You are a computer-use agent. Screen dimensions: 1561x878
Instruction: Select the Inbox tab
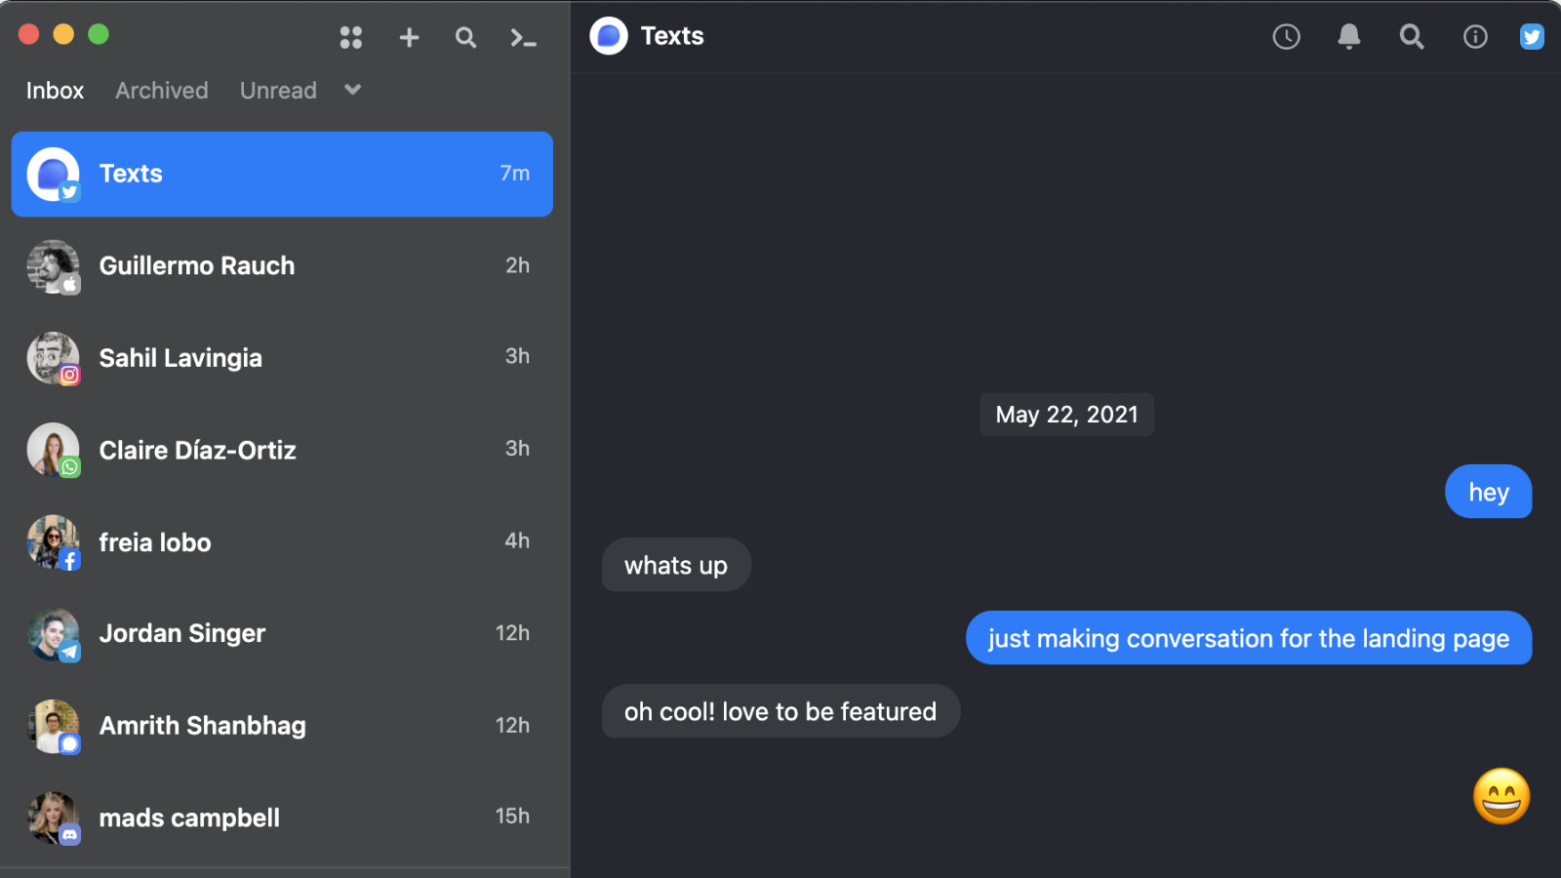[x=55, y=90]
